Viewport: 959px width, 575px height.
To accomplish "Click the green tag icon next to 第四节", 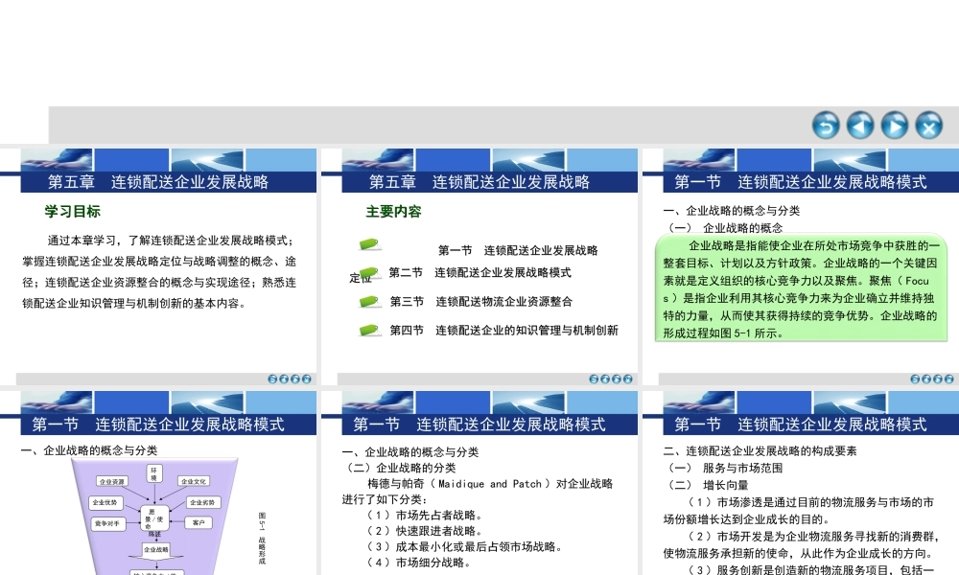I will click(x=367, y=331).
